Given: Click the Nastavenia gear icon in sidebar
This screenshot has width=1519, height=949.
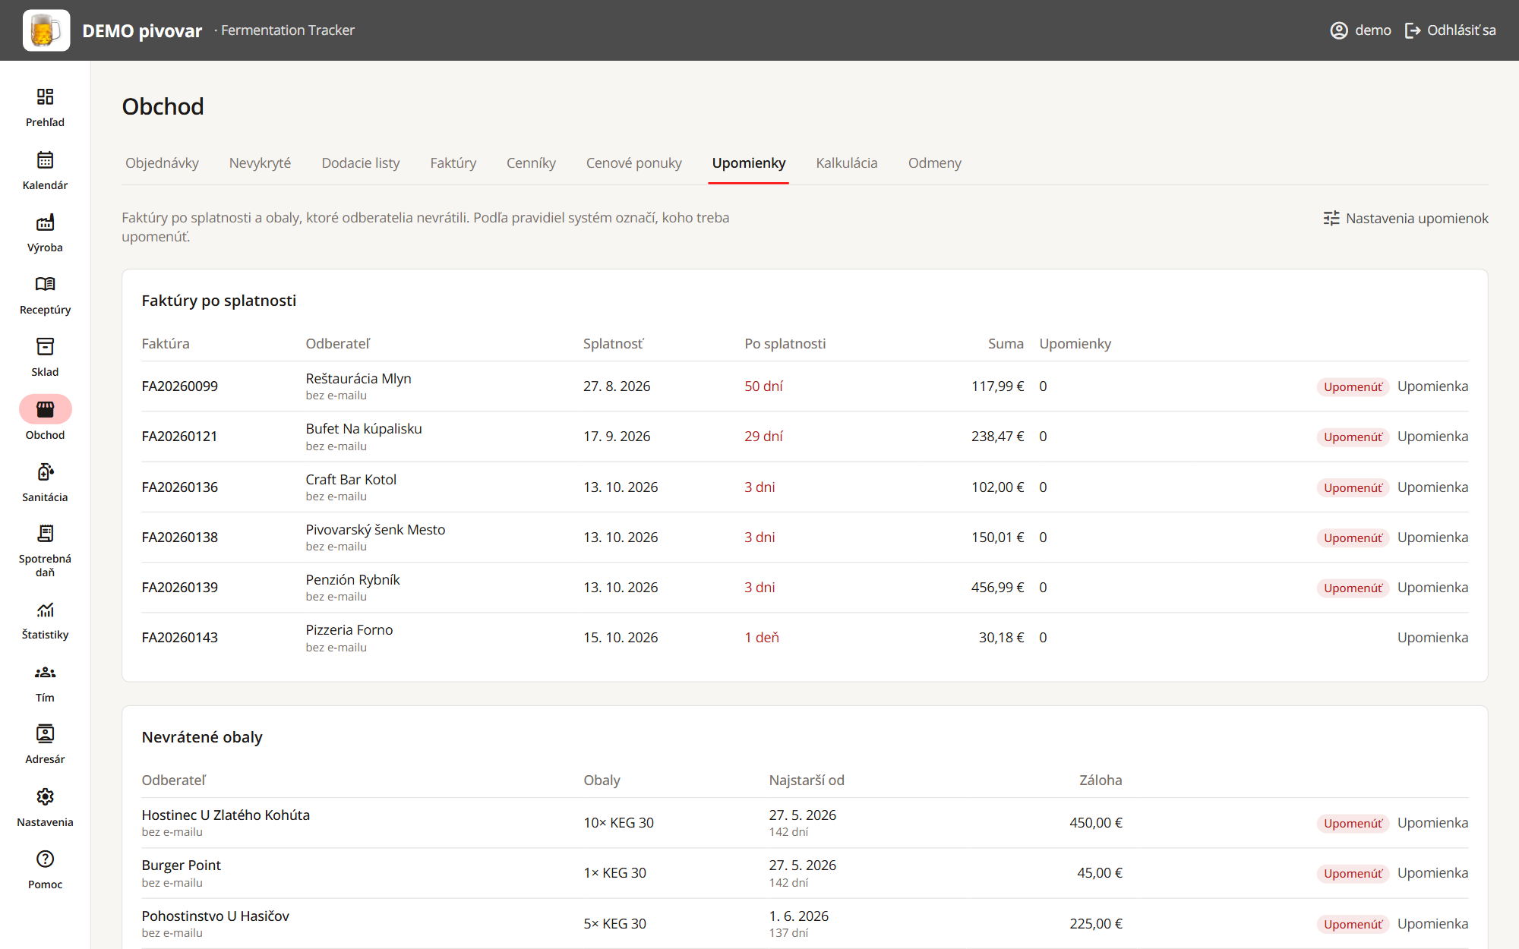Looking at the screenshot, I should click(x=45, y=796).
